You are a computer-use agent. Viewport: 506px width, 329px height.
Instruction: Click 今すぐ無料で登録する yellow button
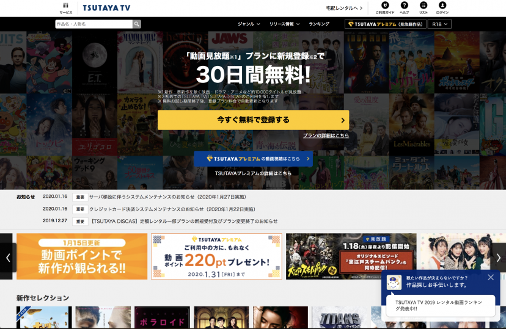click(254, 120)
